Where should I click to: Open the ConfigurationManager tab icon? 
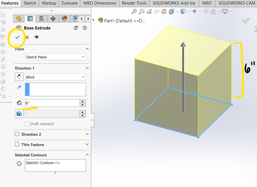pos(42,19)
